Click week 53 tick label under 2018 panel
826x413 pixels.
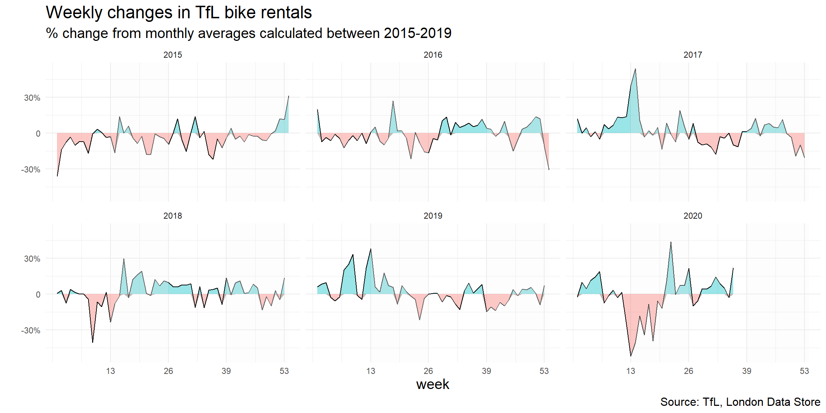[x=284, y=371]
